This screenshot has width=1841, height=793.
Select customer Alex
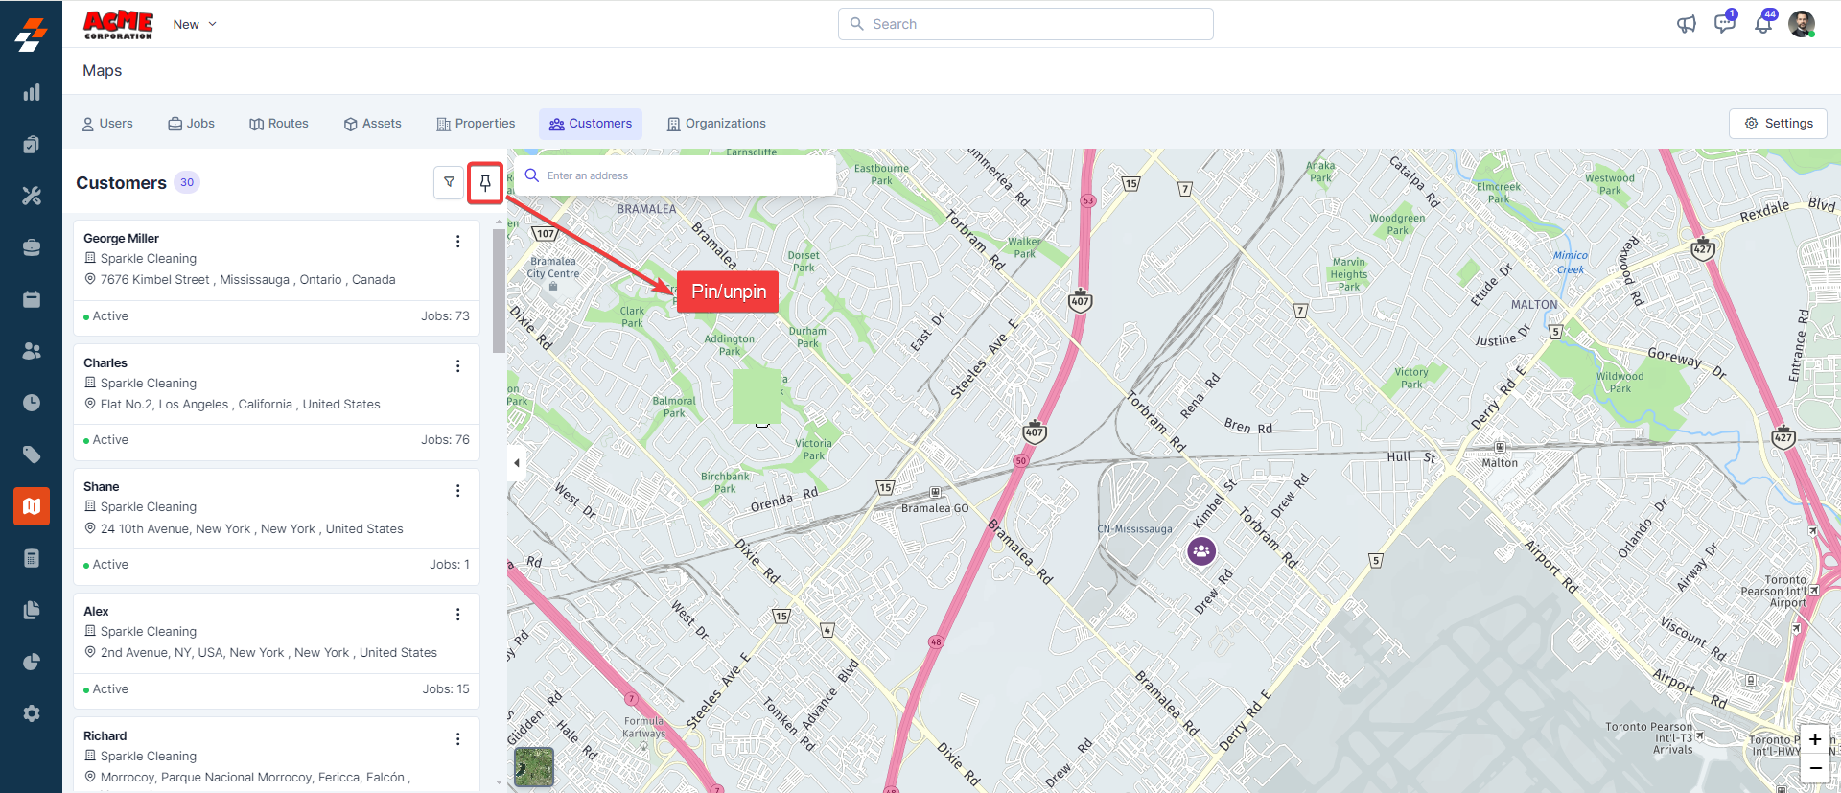coord(96,612)
